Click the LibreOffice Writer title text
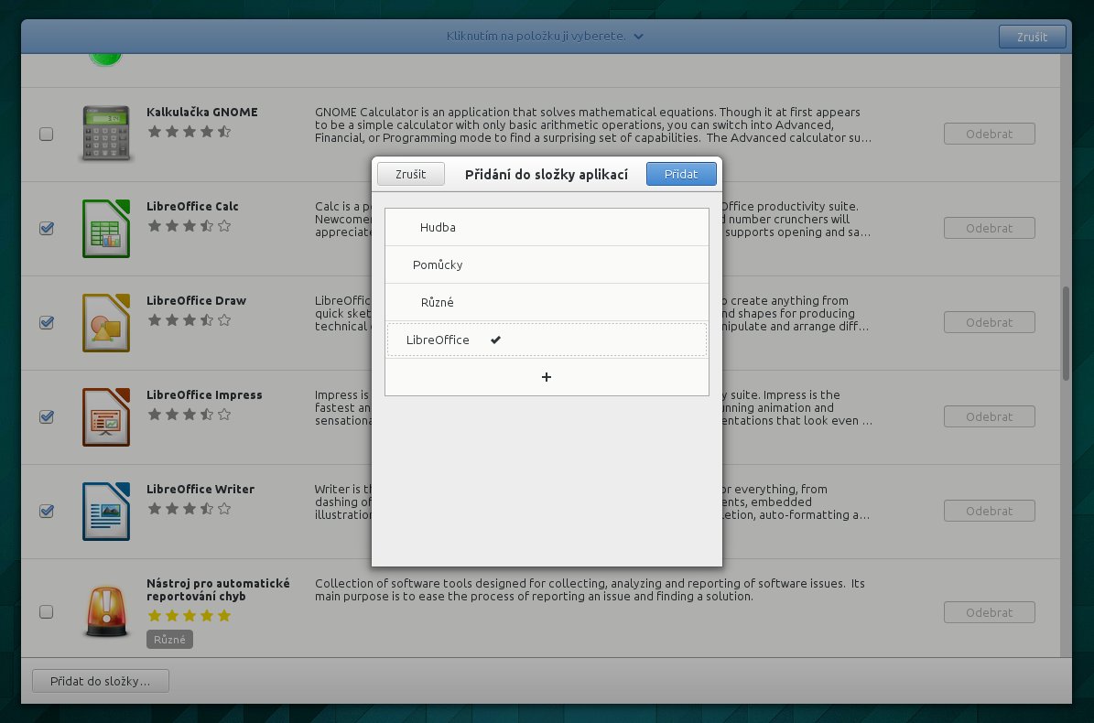The image size is (1094, 723). 200,490
